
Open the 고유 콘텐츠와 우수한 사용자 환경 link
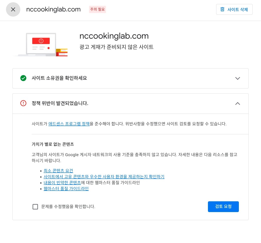coord(104,177)
